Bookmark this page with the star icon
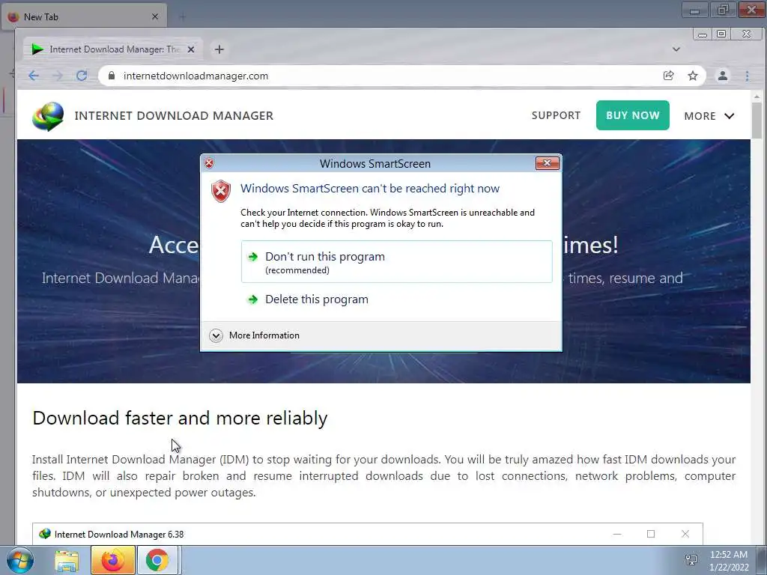The height and width of the screenshot is (575, 767). [x=693, y=76]
